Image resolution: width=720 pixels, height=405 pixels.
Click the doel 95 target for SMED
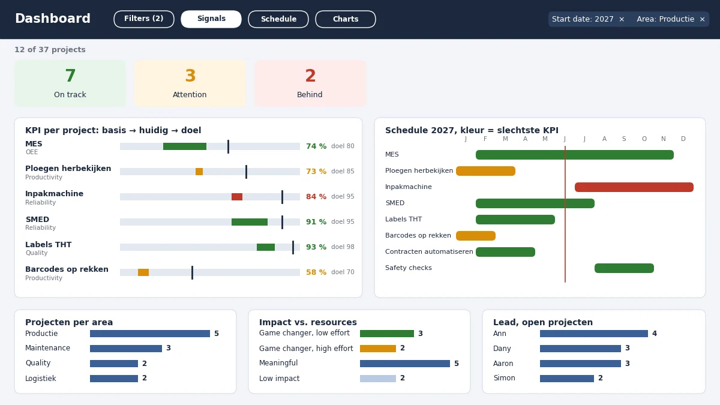coord(343,222)
